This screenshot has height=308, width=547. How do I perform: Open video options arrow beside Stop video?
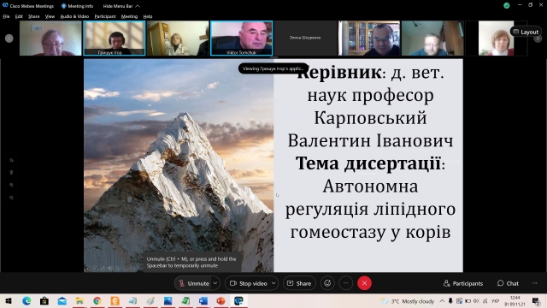tap(273, 283)
